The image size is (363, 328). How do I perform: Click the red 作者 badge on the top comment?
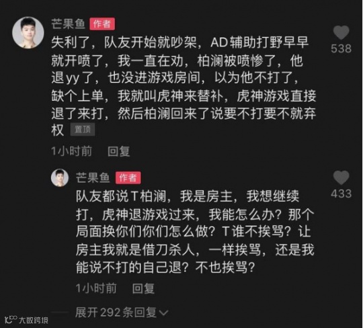(x=102, y=24)
